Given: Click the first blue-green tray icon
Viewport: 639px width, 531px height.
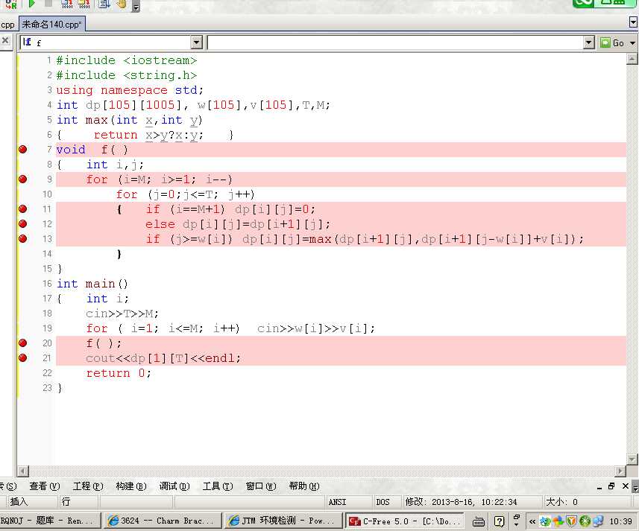Looking at the screenshot, I should (545, 521).
